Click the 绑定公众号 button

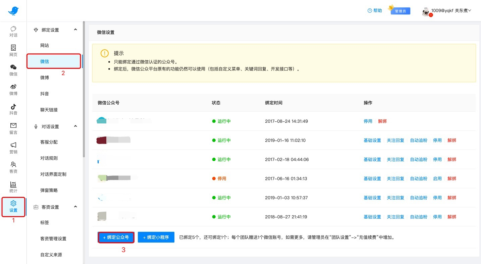click(116, 237)
